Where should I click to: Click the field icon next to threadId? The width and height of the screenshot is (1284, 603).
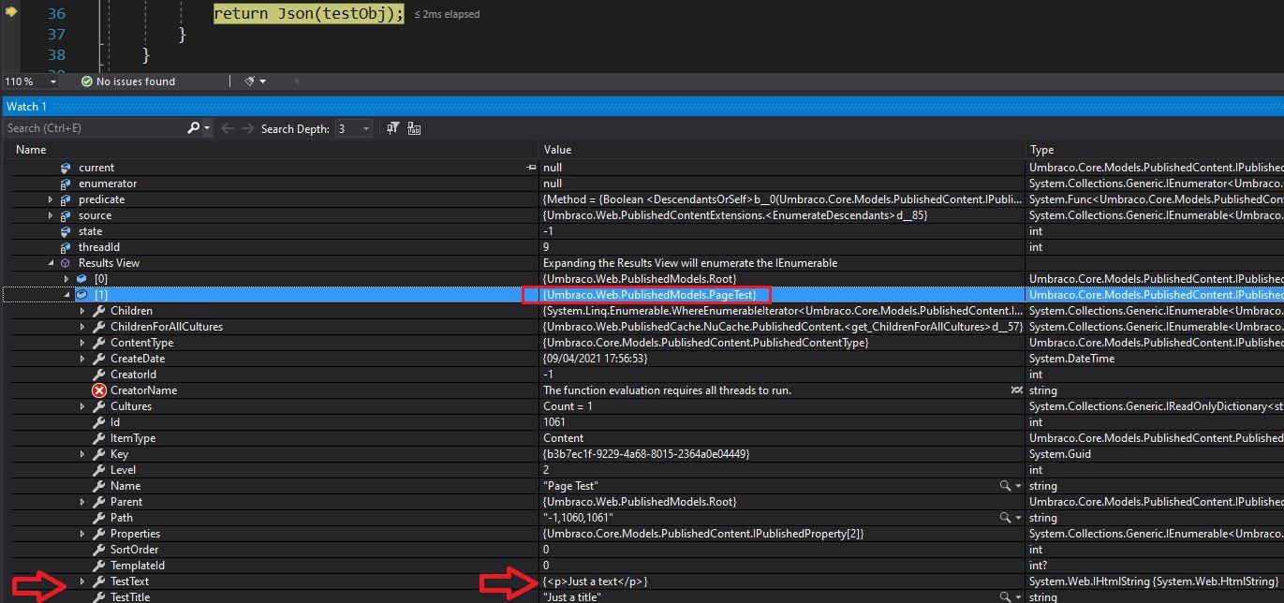click(66, 247)
